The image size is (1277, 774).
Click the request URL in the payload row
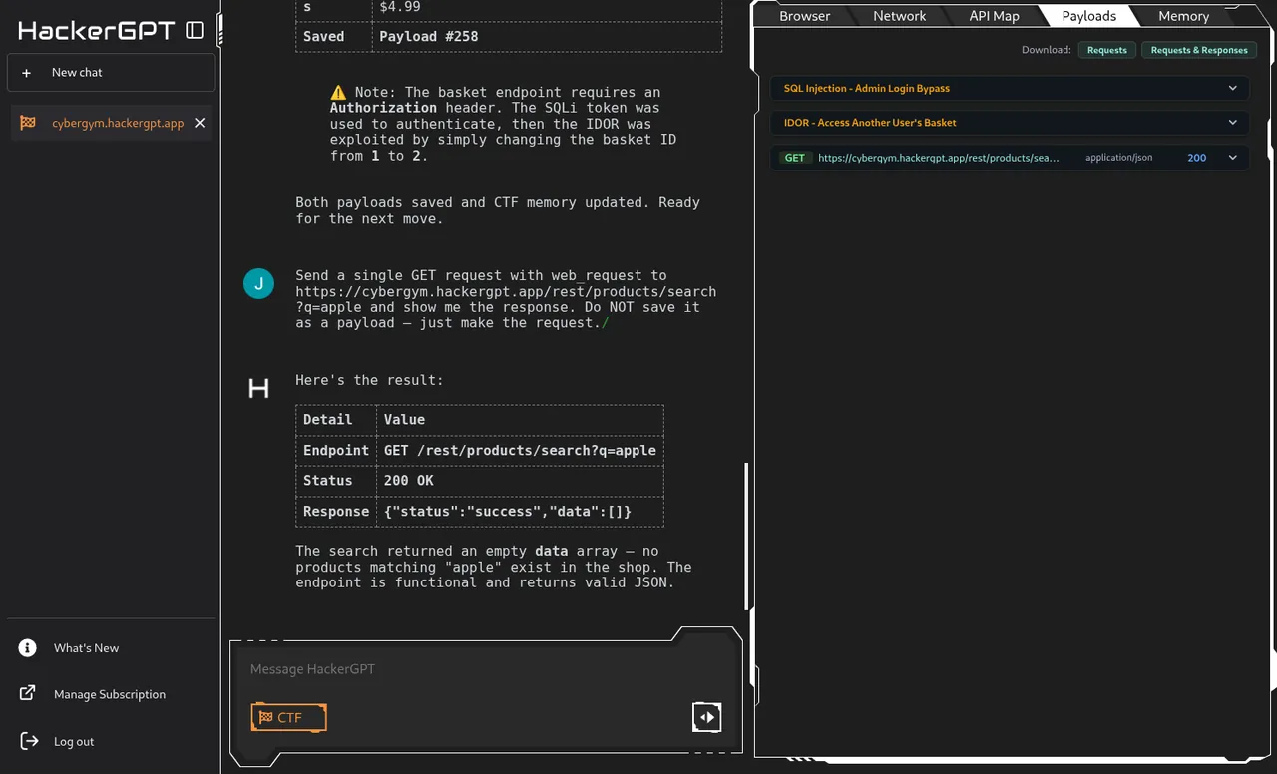(x=939, y=158)
